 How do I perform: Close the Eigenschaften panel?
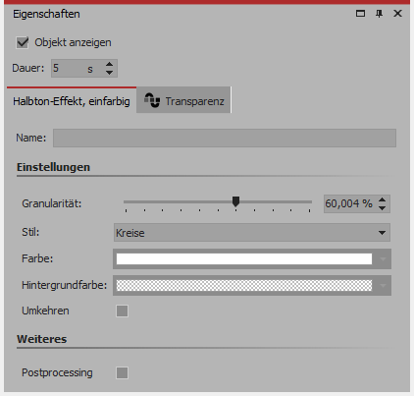[x=397, y=14]
